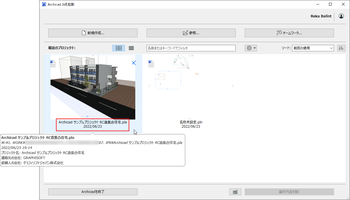Click 選択内容を開く button
The width and height of the screenshot is (350, 200).
289,192
